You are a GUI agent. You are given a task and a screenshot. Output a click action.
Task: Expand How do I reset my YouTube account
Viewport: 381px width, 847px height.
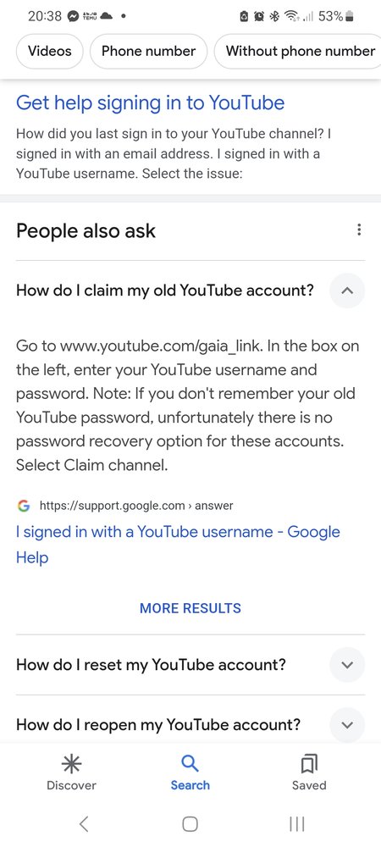(x=347, y=664)
